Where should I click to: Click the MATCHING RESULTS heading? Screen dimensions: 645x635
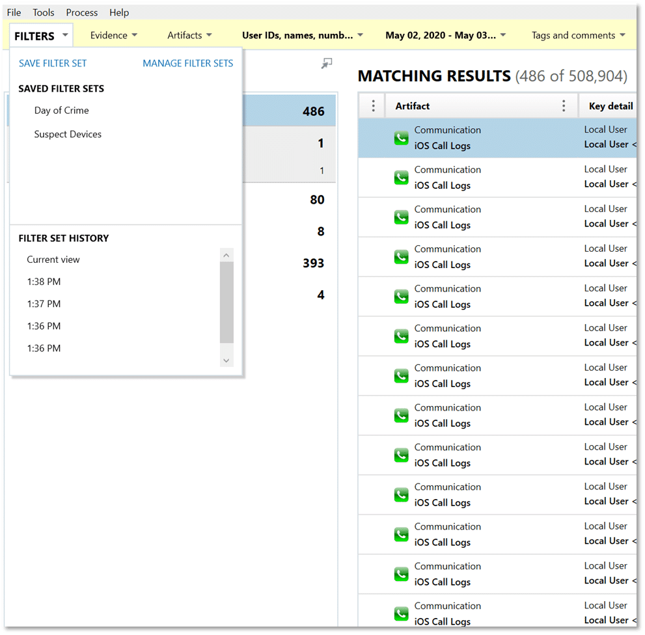pos(434,76)
